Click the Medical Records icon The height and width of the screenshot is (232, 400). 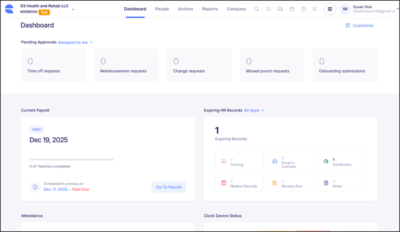click(223, 183)
